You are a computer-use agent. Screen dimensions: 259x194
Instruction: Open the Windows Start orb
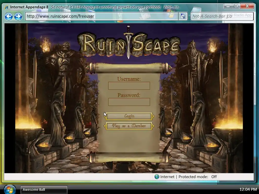click(10, 190)
